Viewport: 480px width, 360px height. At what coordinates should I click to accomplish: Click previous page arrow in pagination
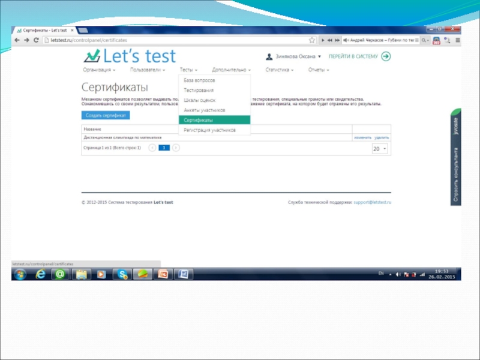coord(152,148)
